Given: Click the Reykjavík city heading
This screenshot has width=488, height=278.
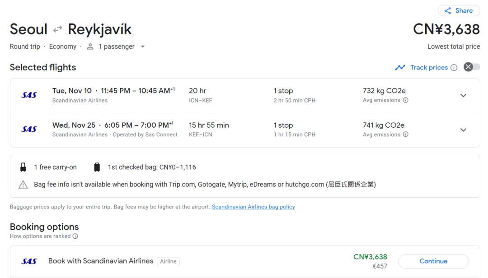Looking at the screenshot, I should tap(99, 29).
